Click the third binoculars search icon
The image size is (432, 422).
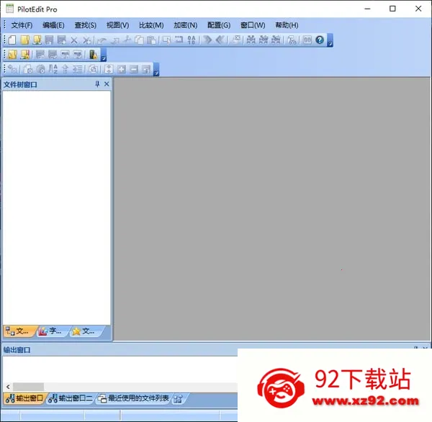(276, 40)
